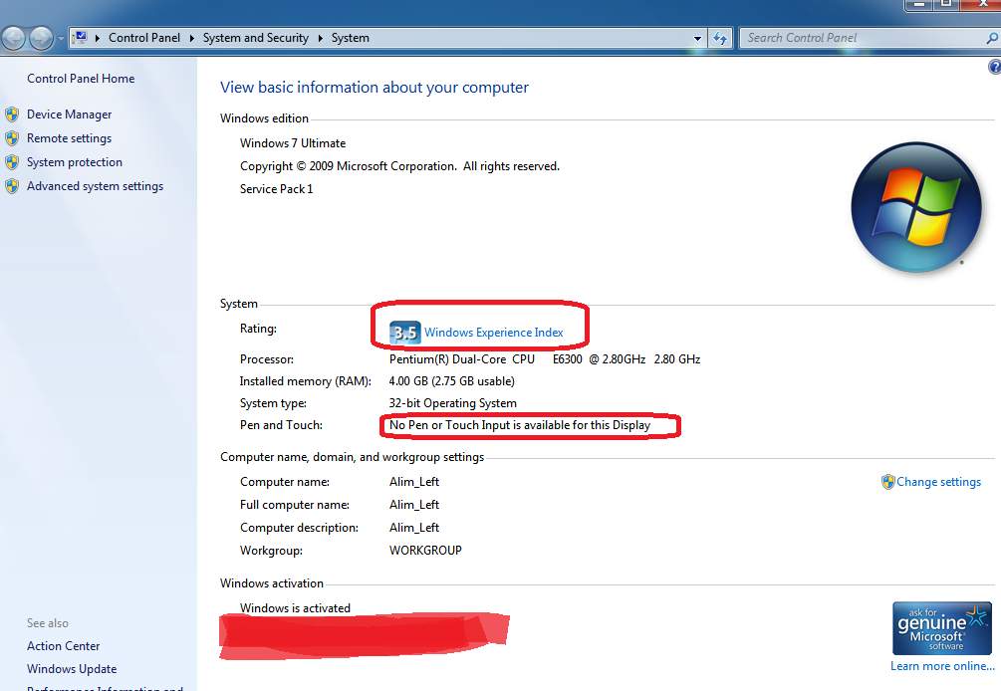Expand the arrow after System and Security
This screenshot has width=1001, height=691.
(x=321, y=38)
